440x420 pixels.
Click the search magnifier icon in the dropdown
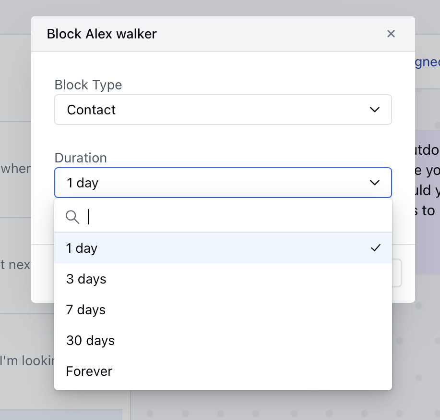(x=72, y=217)
